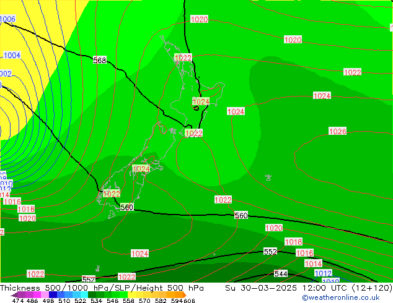Click the purple arrow end of the legend

(14, 295)
